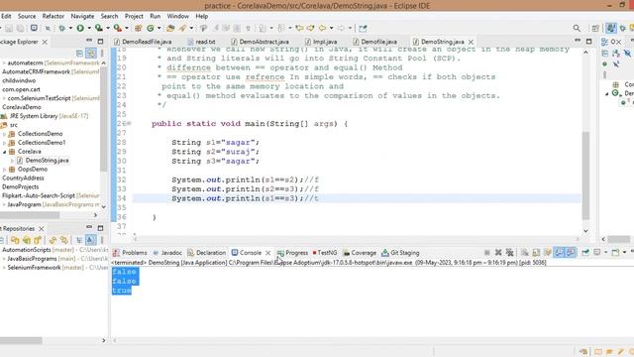This screenshot has width=634, height=357.
Task: Open the Git Staging view tab
Action: click(400, 253)
